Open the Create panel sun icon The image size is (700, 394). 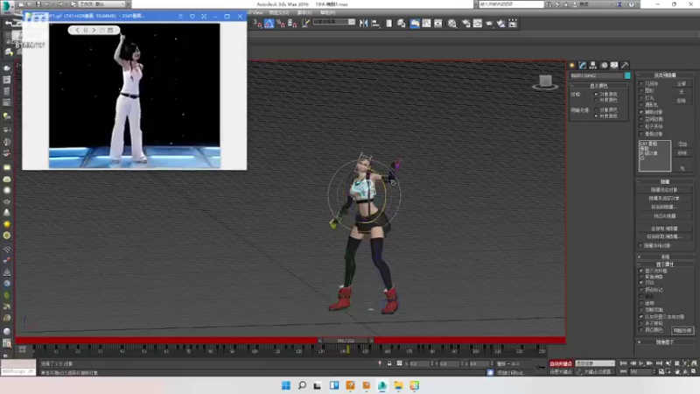pos(572,65)
